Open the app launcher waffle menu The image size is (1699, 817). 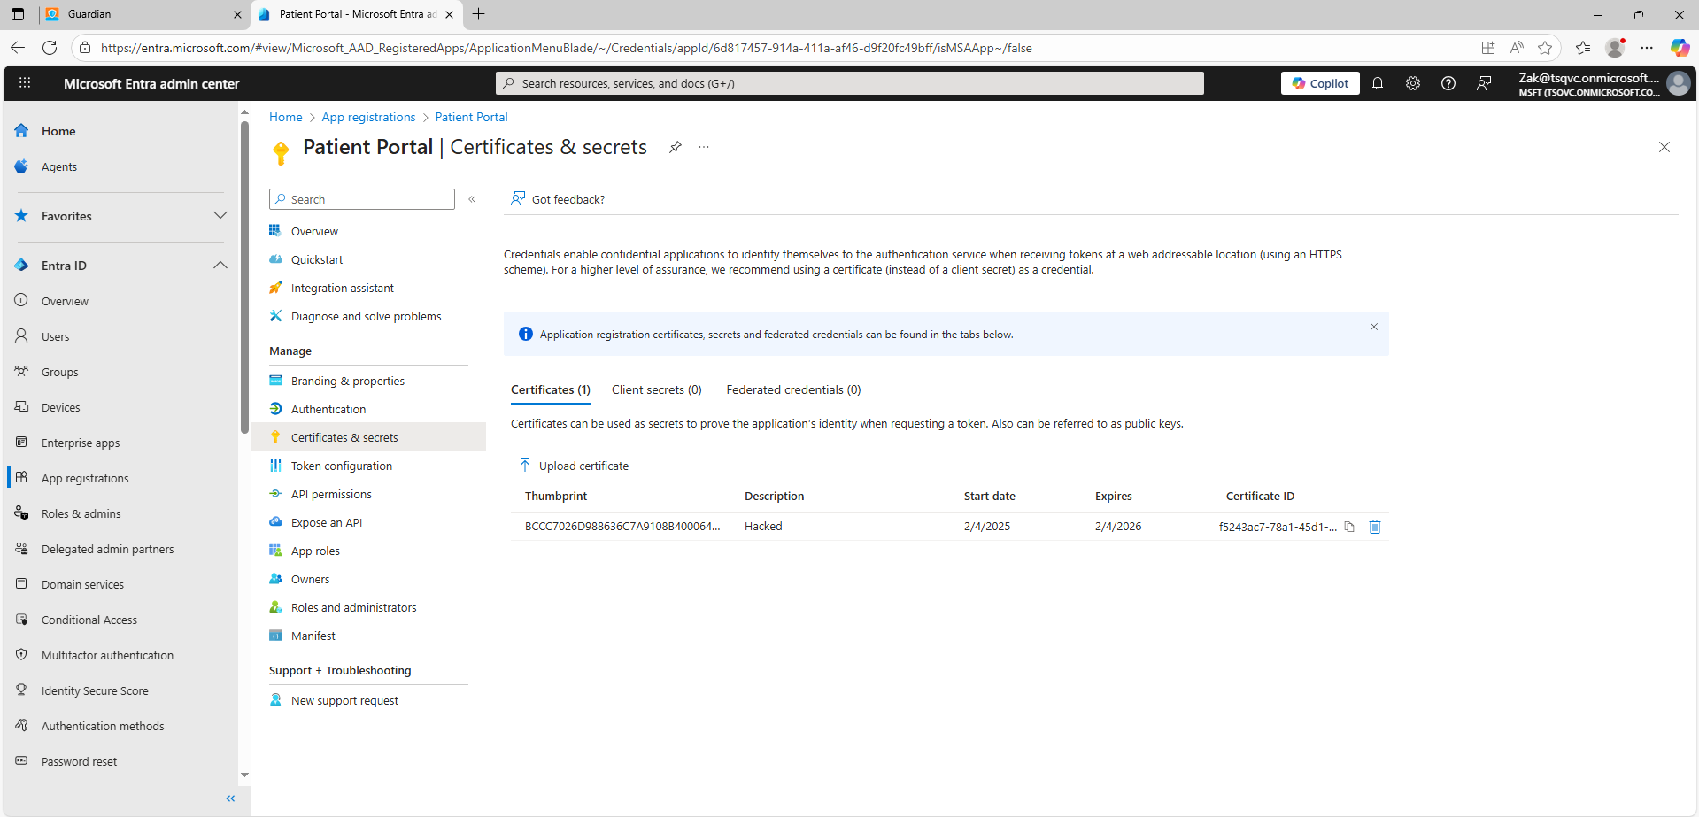(25, 83)
